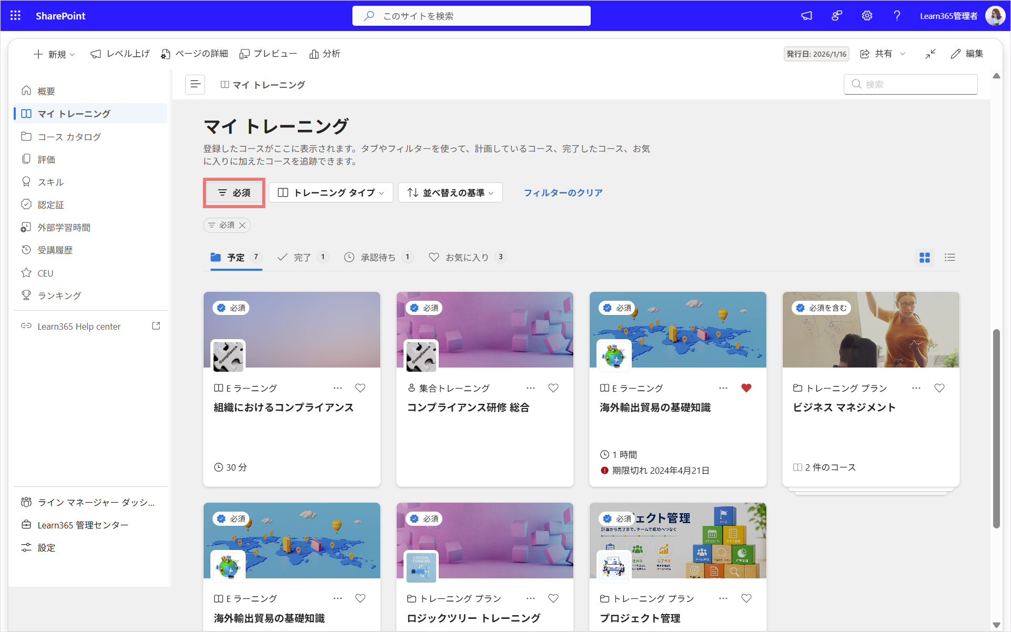Select the 完了 tab
This screenshot has height=632, width=1011.
303,258
